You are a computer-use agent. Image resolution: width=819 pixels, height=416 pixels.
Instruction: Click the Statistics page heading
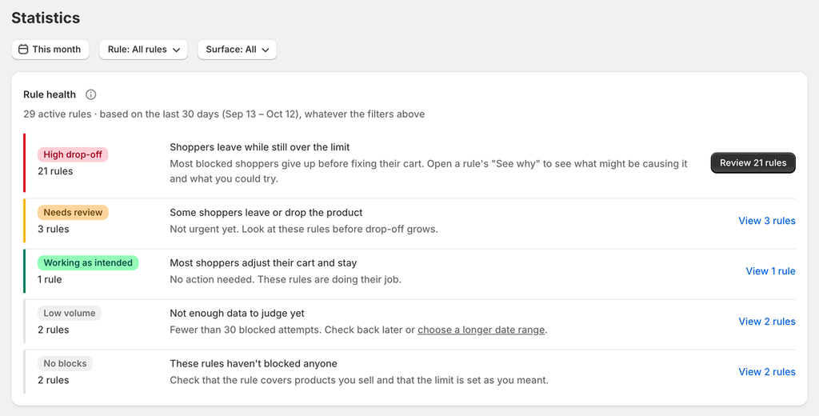[x=46, y=18]
